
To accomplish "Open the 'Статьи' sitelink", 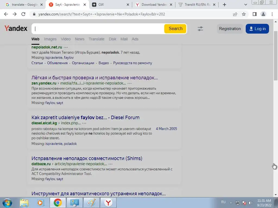I will [37, 63].
